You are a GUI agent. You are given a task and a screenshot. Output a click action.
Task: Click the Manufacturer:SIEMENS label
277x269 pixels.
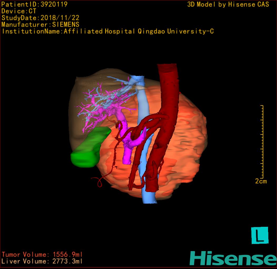pyautogui.click(x=40, y=25)
